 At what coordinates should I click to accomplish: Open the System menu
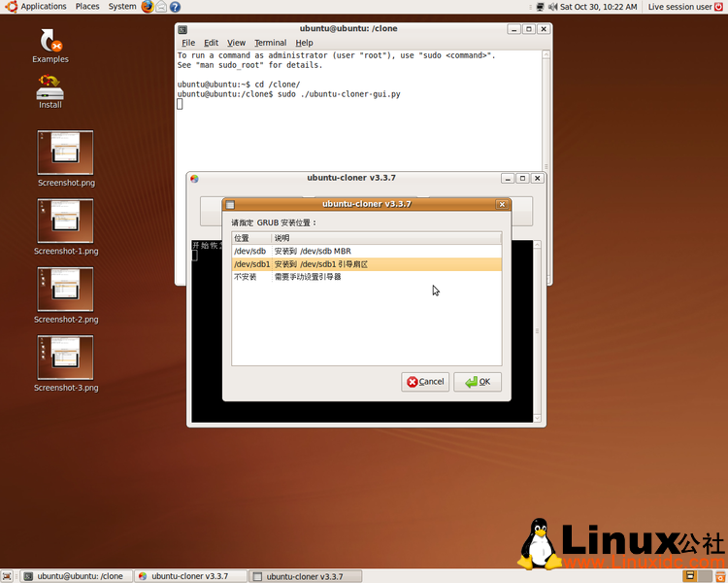(122, 7)
